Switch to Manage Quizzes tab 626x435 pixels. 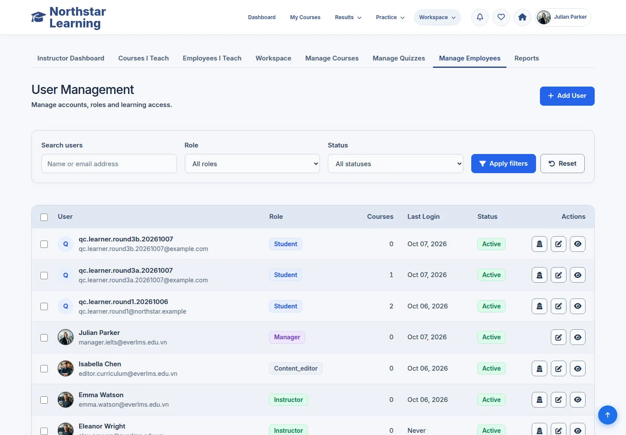pos(399,58)
